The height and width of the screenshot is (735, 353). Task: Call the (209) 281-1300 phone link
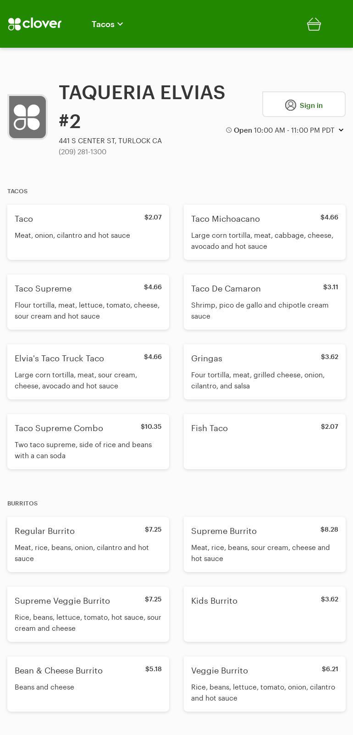(x=83, y=152)
